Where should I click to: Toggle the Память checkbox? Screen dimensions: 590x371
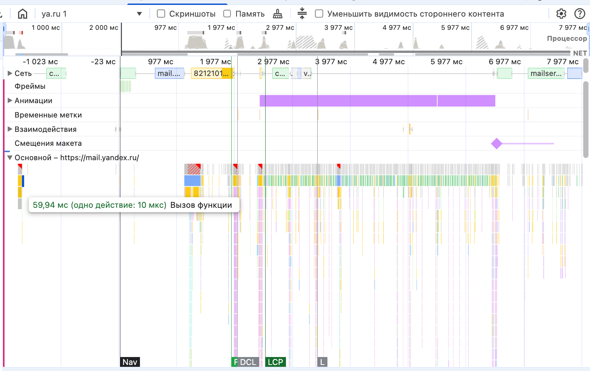(x=227, y=14)
